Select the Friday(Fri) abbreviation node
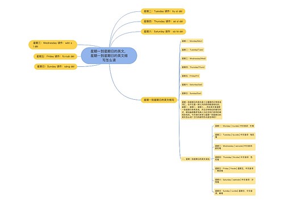 (x=190, y=76)
